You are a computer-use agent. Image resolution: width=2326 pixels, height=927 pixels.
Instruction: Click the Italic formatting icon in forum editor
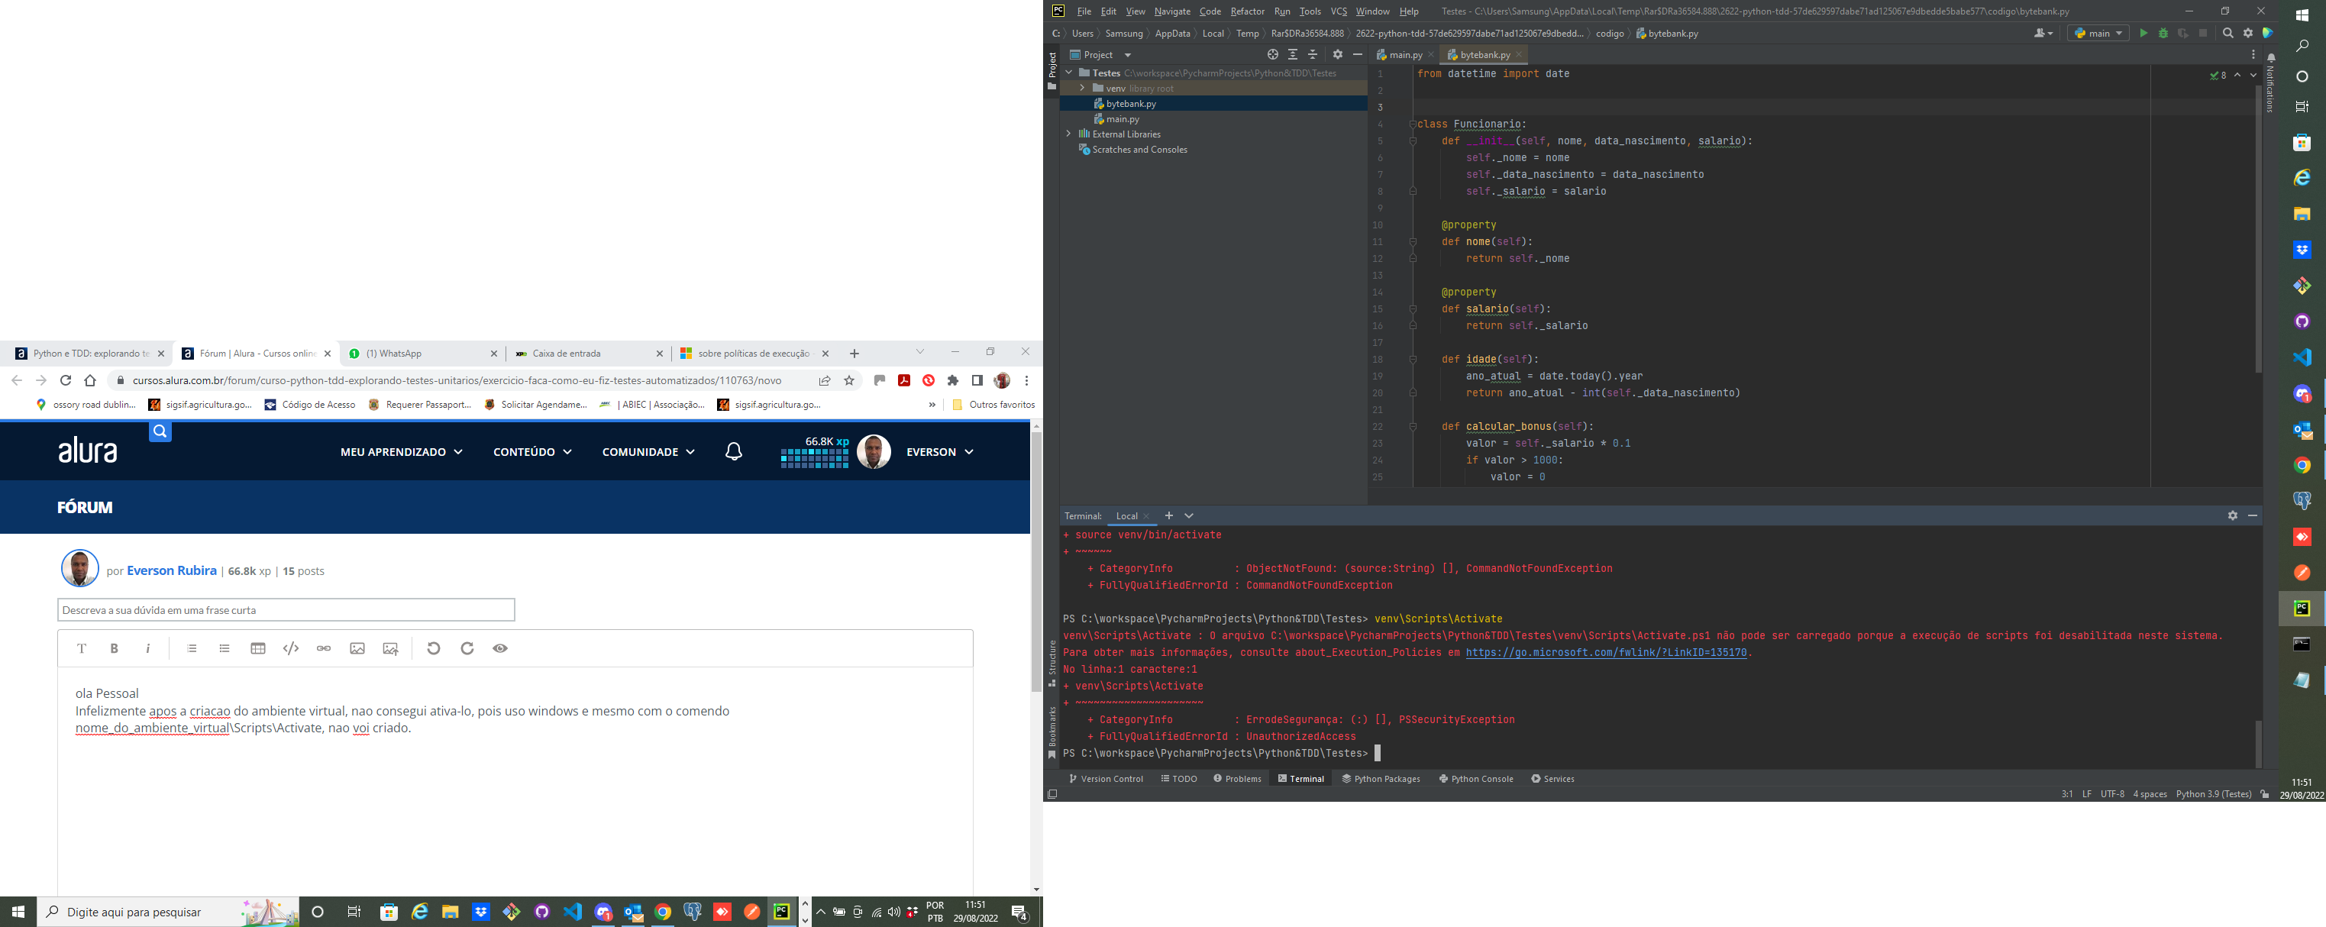click(x=147, y=648)
